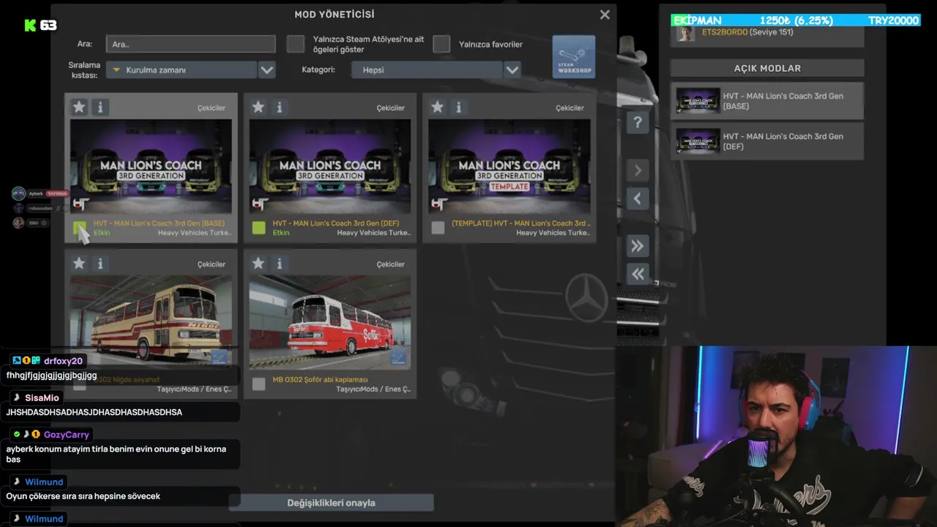Click the Ekipman donation progress bar
Screen dimensions: 937x527
(x=795, y=20)
